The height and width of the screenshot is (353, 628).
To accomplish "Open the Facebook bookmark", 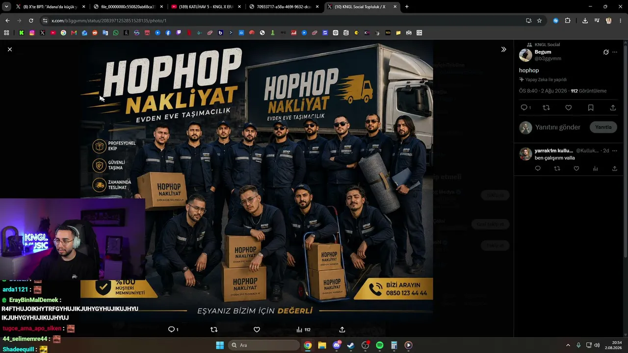I will pyautogui.click(x=168, y=33).
